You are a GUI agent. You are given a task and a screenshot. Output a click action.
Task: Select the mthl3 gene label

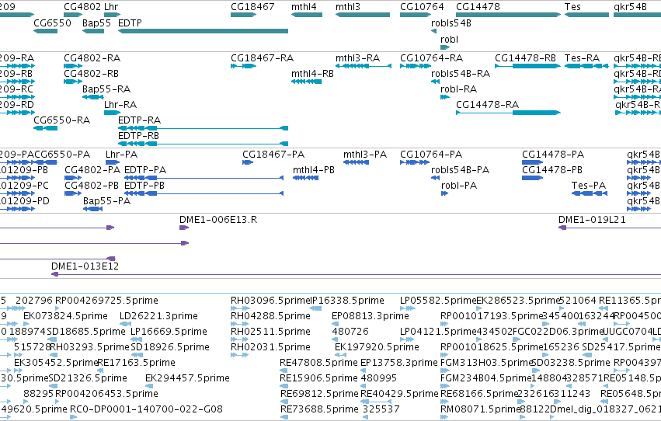(x=348, y=7)
